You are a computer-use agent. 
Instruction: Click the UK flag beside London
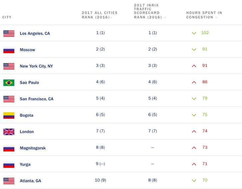click(9, 132)
